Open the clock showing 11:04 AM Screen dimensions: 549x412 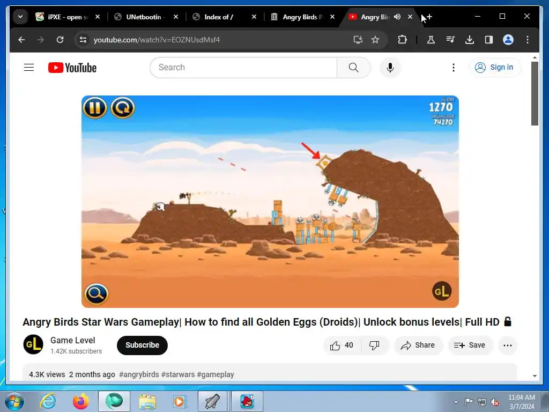[521, 402]
